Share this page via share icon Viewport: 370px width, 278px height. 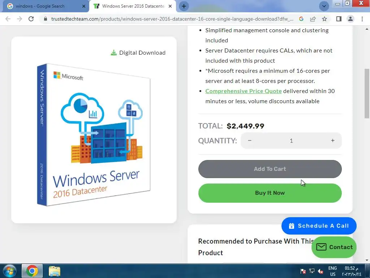coord(313,19)
